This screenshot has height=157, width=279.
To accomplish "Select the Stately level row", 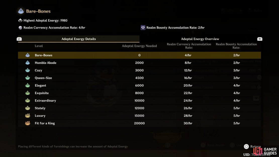I will pyautogui.click(x=139, y=108).
